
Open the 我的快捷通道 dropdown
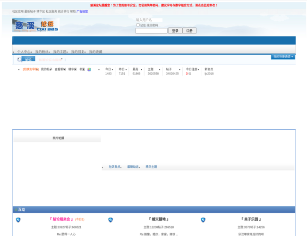click(283, 57)
